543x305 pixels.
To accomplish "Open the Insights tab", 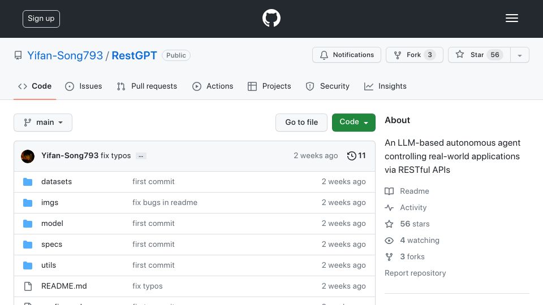I will pyautogui.click(x=385, y=86).
